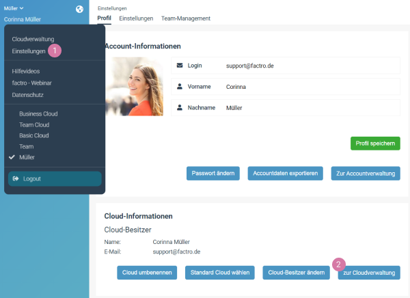Click the globe icon in the sidebar header
This screenshot has width=410, height=298.
point(79,9)
